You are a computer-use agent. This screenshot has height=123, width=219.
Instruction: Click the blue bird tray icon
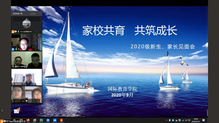tap(173, 120)
